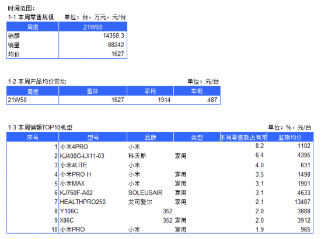Select the 型号 column header

93,138
